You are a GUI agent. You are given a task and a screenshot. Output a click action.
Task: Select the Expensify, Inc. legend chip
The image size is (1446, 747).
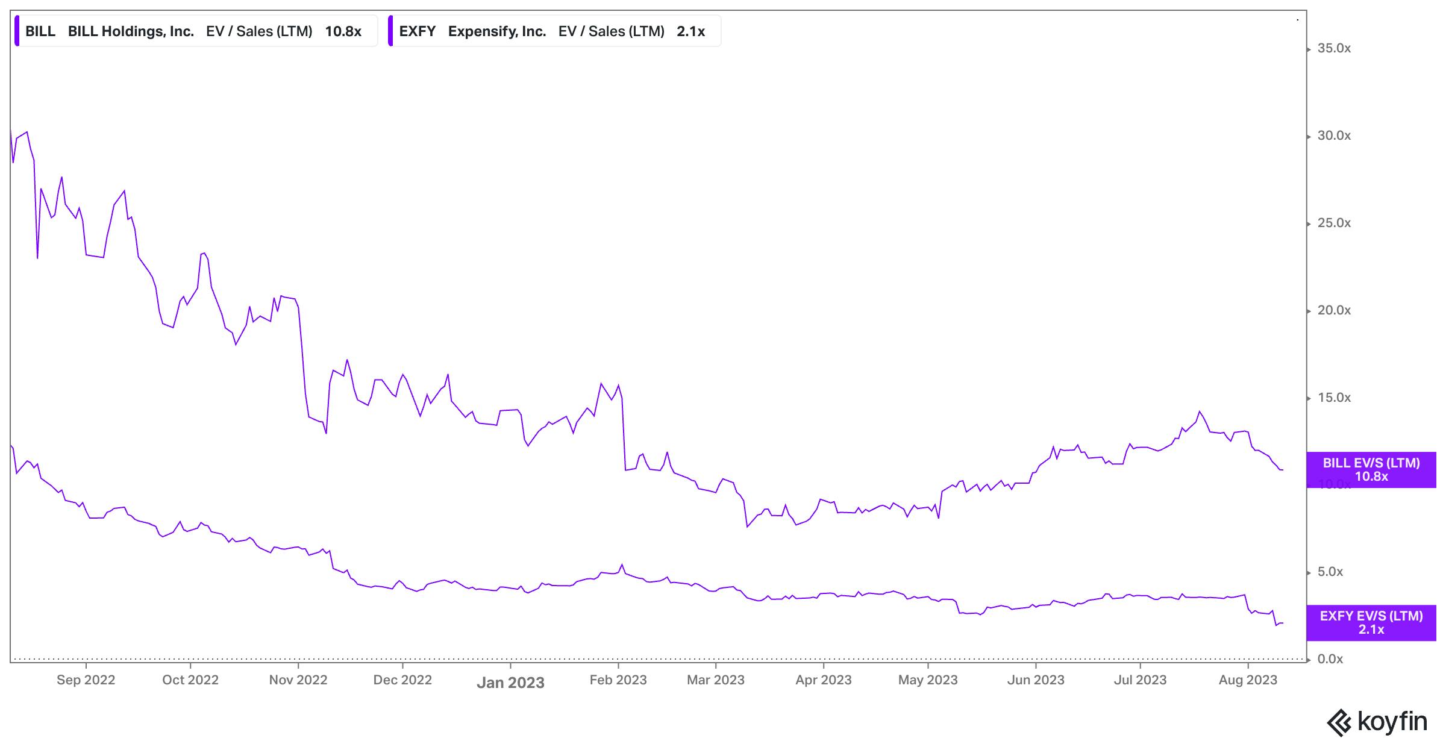click(496, 31)
